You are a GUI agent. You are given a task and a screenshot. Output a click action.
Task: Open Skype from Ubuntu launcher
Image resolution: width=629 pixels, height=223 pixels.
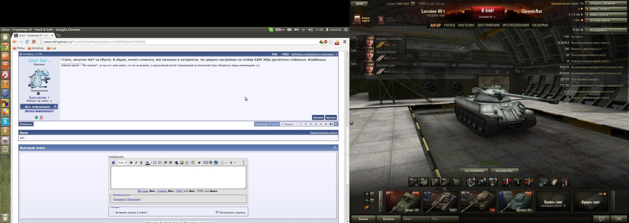5,122
